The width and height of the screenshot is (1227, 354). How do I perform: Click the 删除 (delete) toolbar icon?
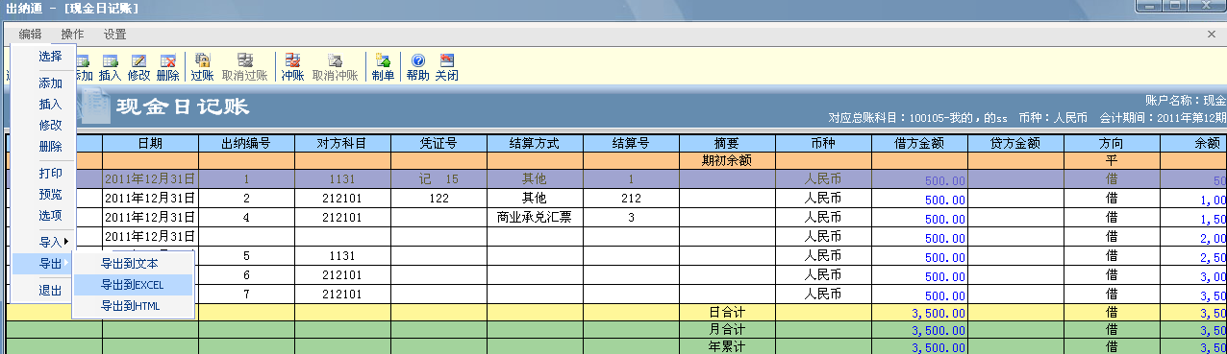tap(167, 67)
